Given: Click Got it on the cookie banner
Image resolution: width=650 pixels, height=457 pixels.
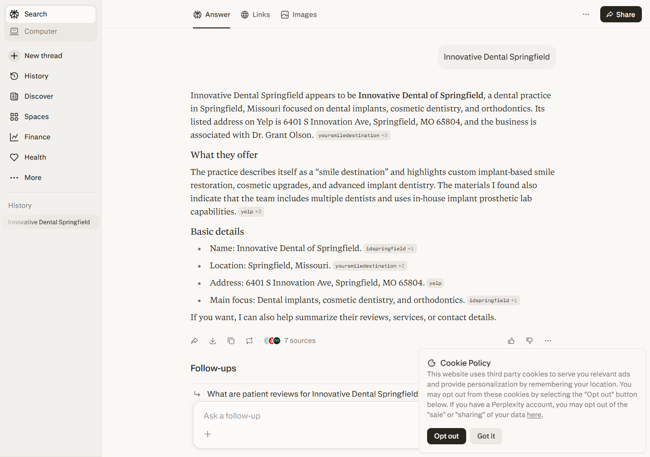Looking at the screenshot, I should (486, 436).
